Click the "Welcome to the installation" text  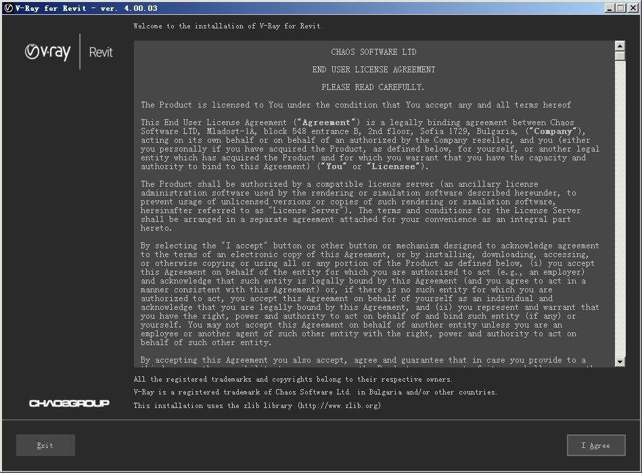click(x=228, y=26)
